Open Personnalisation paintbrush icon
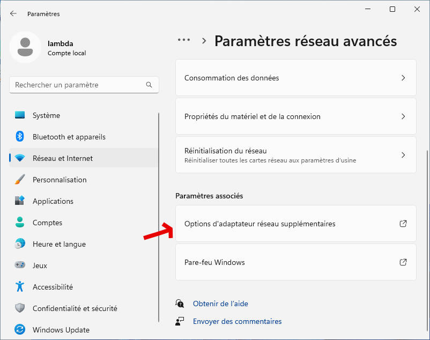430x340 pixels. (x=20, y=180)
